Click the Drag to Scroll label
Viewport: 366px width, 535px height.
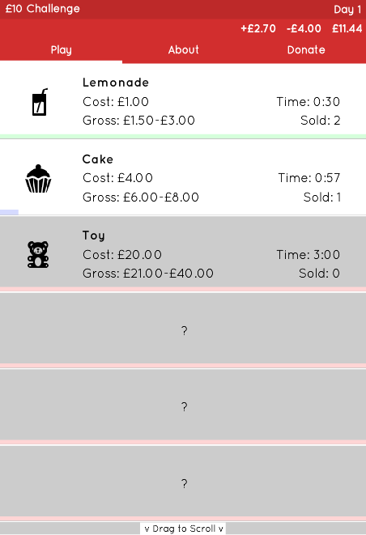click(183, 529)
